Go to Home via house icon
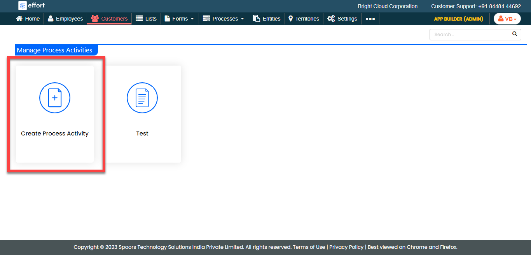 coord(19,19)
